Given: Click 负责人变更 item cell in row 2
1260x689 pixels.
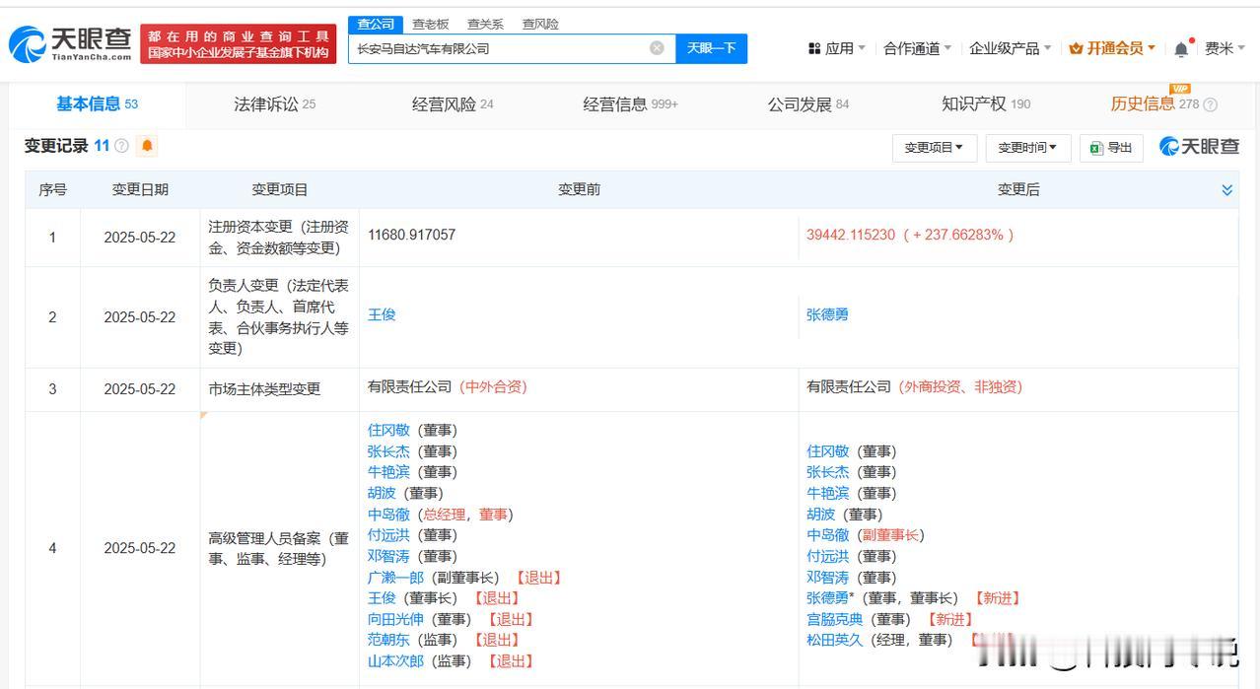Looking at the screenshot, I should (x=279, y=316).
